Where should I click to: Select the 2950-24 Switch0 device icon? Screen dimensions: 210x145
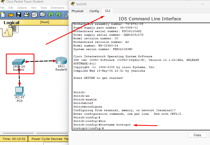tap(18, 62)
